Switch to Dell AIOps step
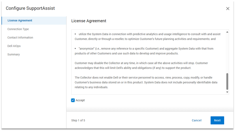 [14, 46]
